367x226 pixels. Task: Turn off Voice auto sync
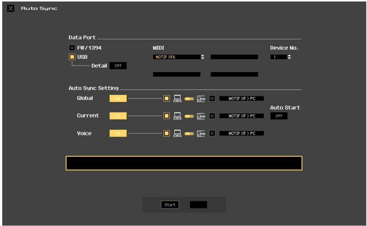[x=118, y=134]
